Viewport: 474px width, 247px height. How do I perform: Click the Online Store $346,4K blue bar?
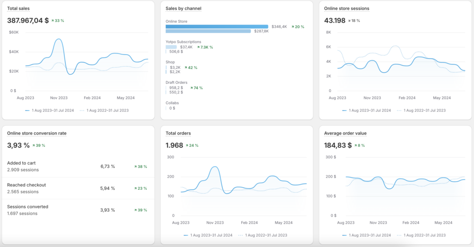click(x=217, y=26)
